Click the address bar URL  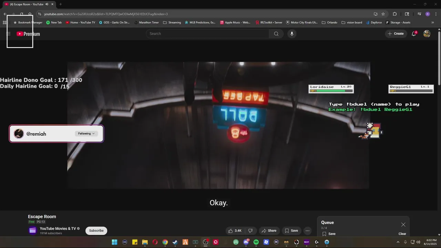click(x=106, y=14)
